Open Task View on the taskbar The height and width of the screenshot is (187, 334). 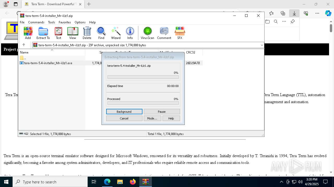[x=94, y=182]
